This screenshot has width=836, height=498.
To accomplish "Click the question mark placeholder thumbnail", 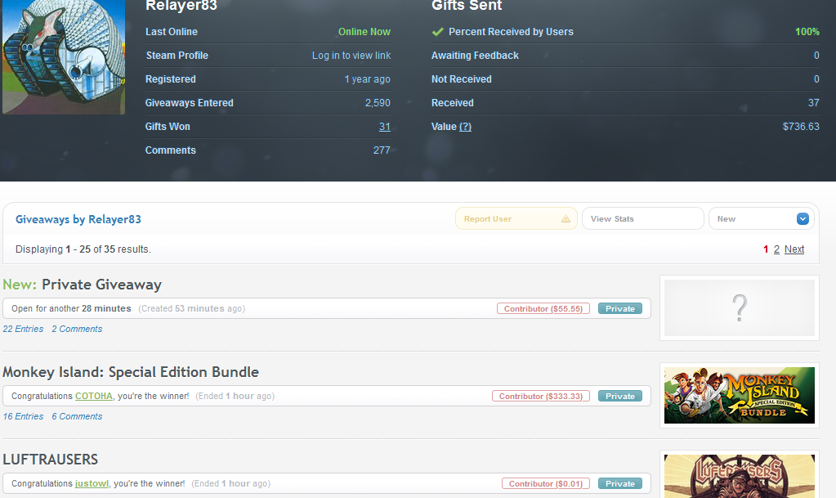I will [739, 308].
